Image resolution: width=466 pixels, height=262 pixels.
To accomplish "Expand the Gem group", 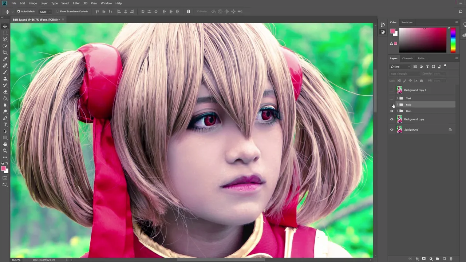I will point(397,111).
